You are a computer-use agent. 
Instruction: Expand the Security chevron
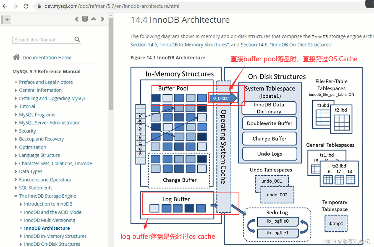click(16, 131)
